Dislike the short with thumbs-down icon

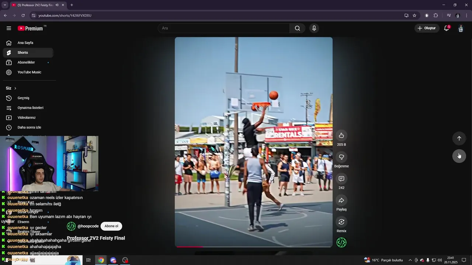pos(341,157)
